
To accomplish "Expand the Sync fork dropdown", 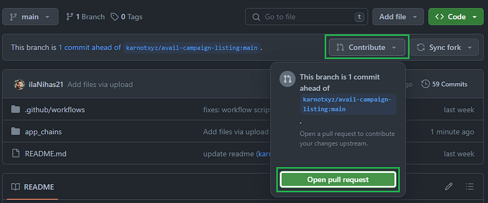I will pos(444,47).
